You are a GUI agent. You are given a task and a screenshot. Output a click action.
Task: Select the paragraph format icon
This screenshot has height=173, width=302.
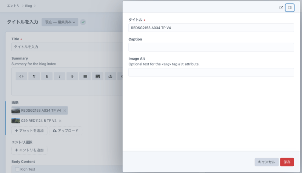pyautogui.click(x=34, y=76)
